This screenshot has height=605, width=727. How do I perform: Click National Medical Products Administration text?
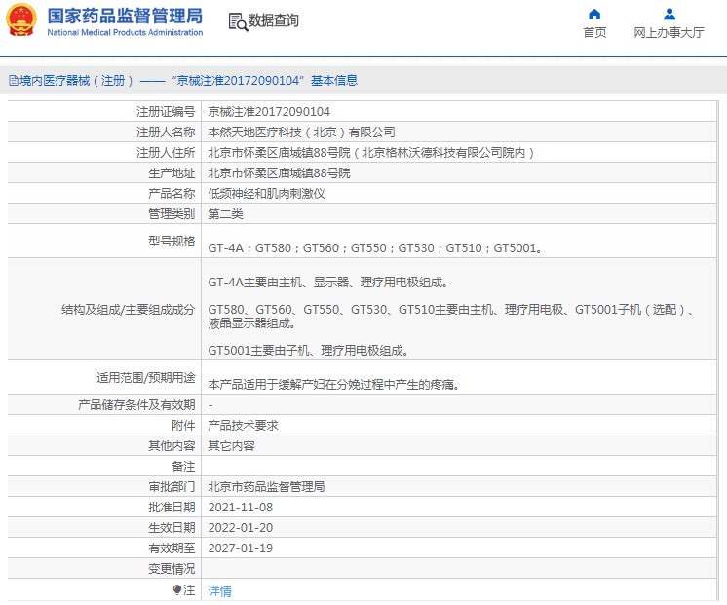click(125, 32)
